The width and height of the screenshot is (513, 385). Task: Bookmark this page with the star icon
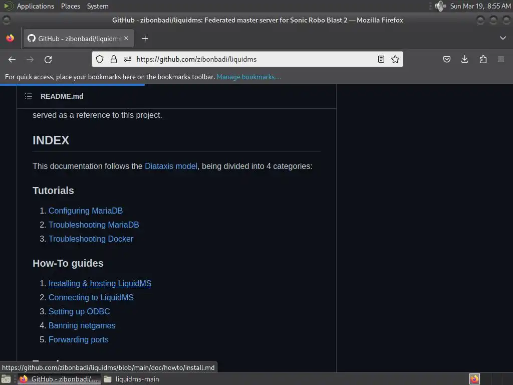[x=395, y=59]
